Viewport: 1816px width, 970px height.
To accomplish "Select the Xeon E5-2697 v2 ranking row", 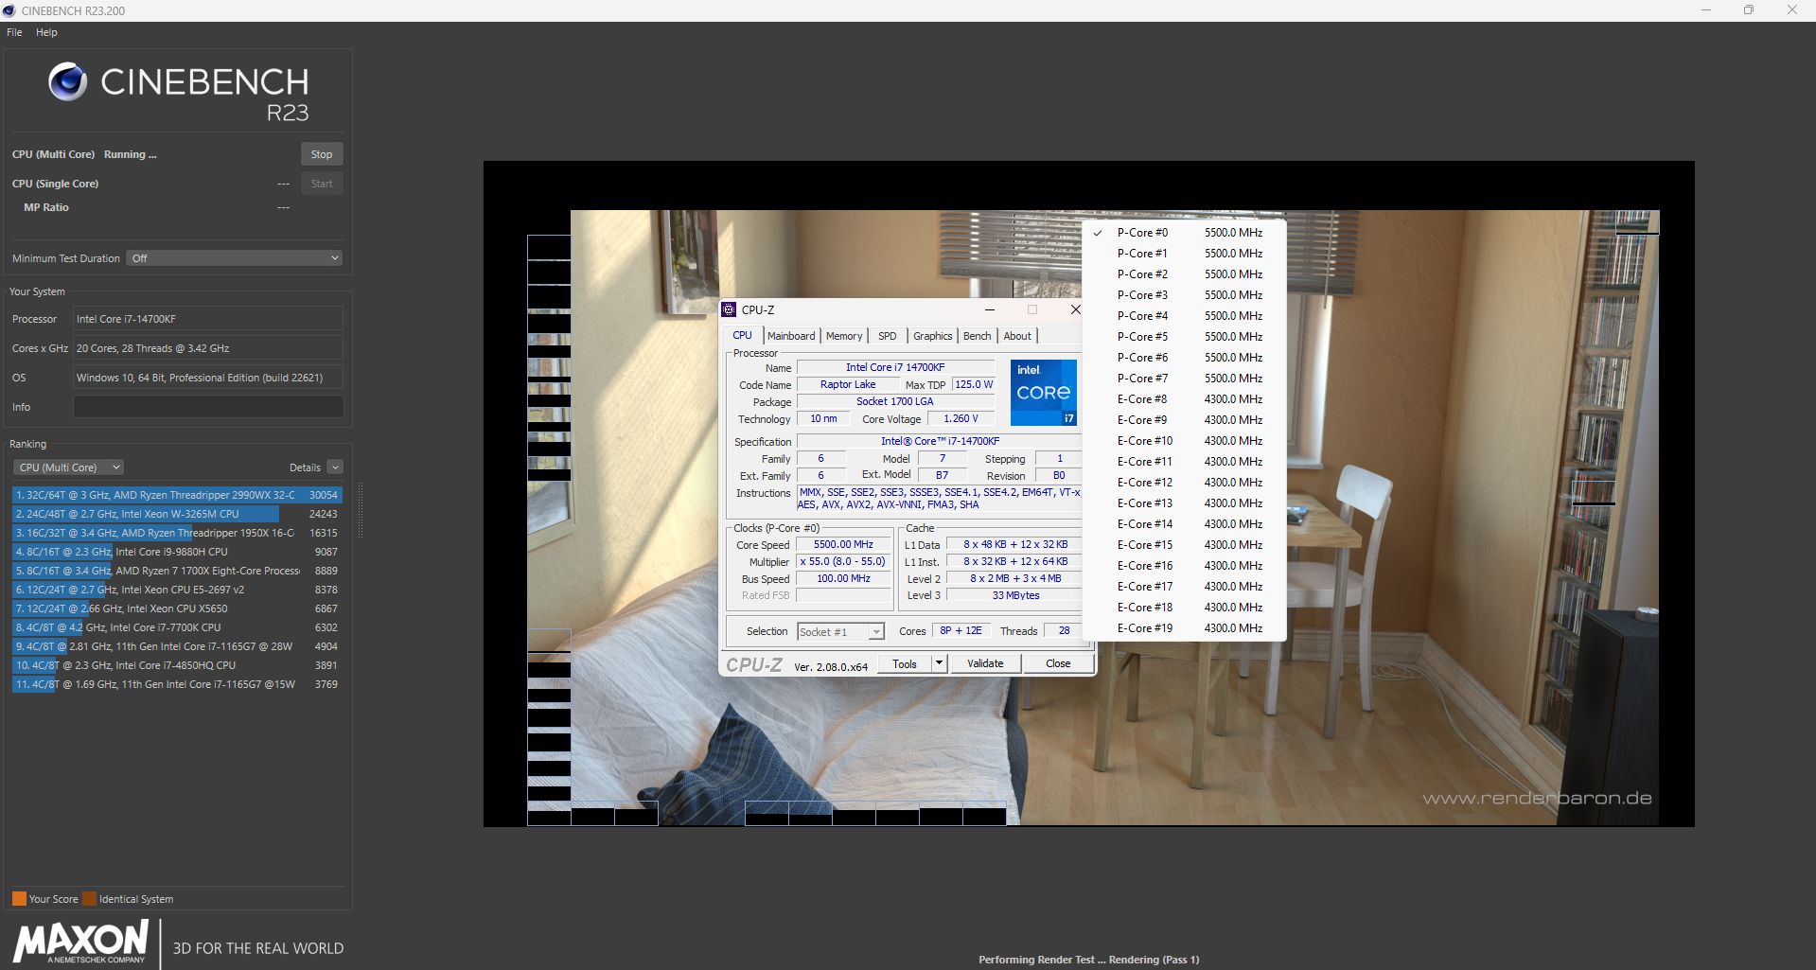I will pyautogui.click(x=177, y=590).
